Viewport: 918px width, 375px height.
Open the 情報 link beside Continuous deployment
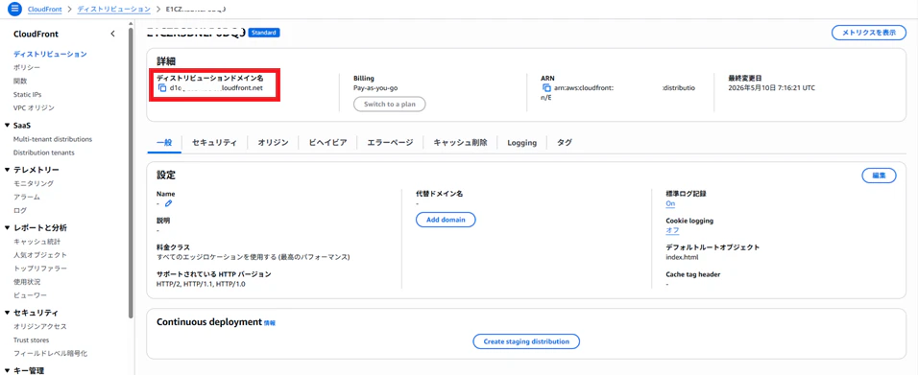(269, 322)
